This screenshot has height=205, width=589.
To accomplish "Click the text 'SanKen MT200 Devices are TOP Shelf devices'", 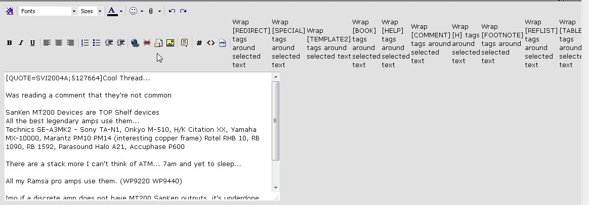I will [x=82, y=113].
